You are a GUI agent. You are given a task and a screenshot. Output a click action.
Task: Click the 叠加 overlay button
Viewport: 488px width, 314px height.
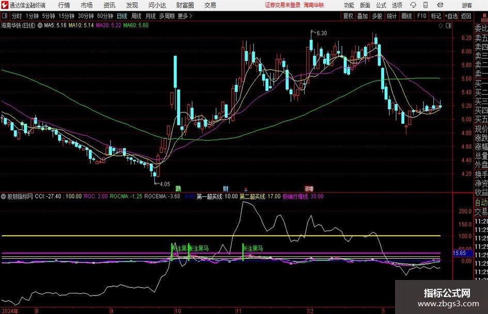coord(363,16)
